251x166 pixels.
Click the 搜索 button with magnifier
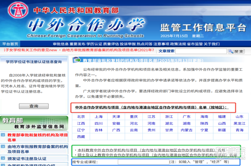(236, 52)
